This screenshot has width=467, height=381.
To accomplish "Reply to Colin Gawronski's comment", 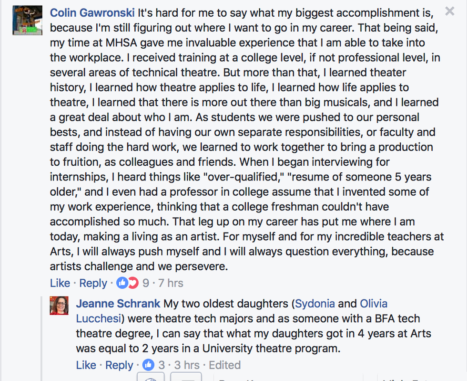I will [x=93, y=283].
